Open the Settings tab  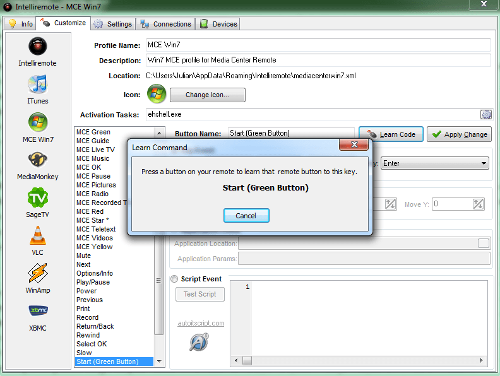[x=113, y=24]
